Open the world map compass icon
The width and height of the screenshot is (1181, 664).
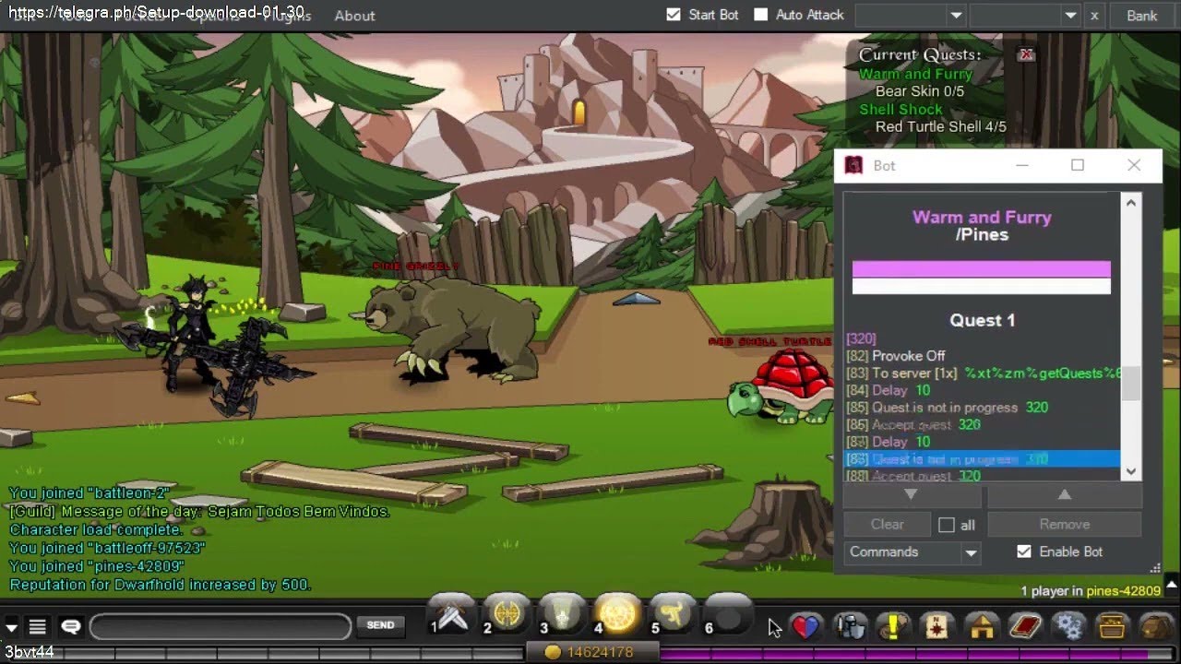(x=937, y=626)
